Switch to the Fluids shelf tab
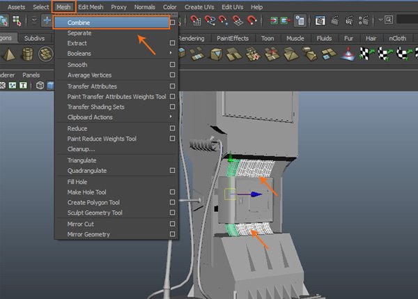 tap(324, 38)
